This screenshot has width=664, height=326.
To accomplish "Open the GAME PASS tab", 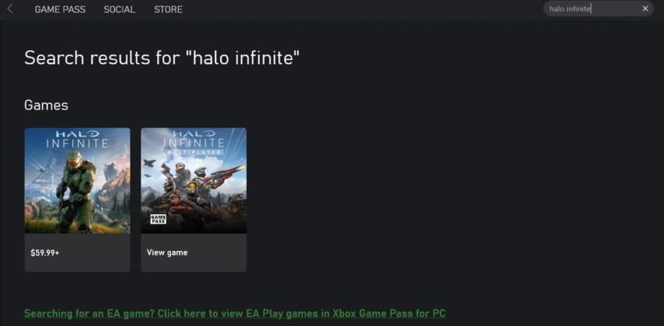I will [x=60, y=9].
